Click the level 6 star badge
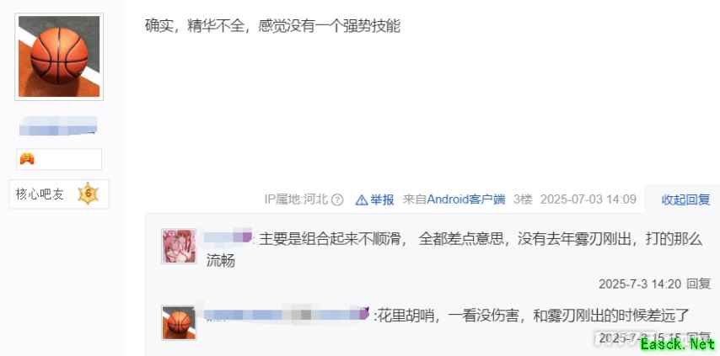The height and width of the screenshot is (356, 720). tap(88, 194)
